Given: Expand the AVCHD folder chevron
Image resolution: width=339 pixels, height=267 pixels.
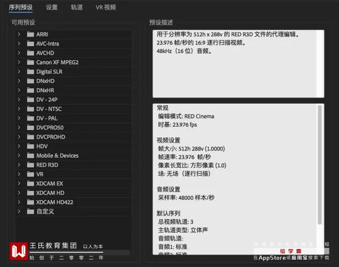Looking at the screenshot, I should click(19, 53).
